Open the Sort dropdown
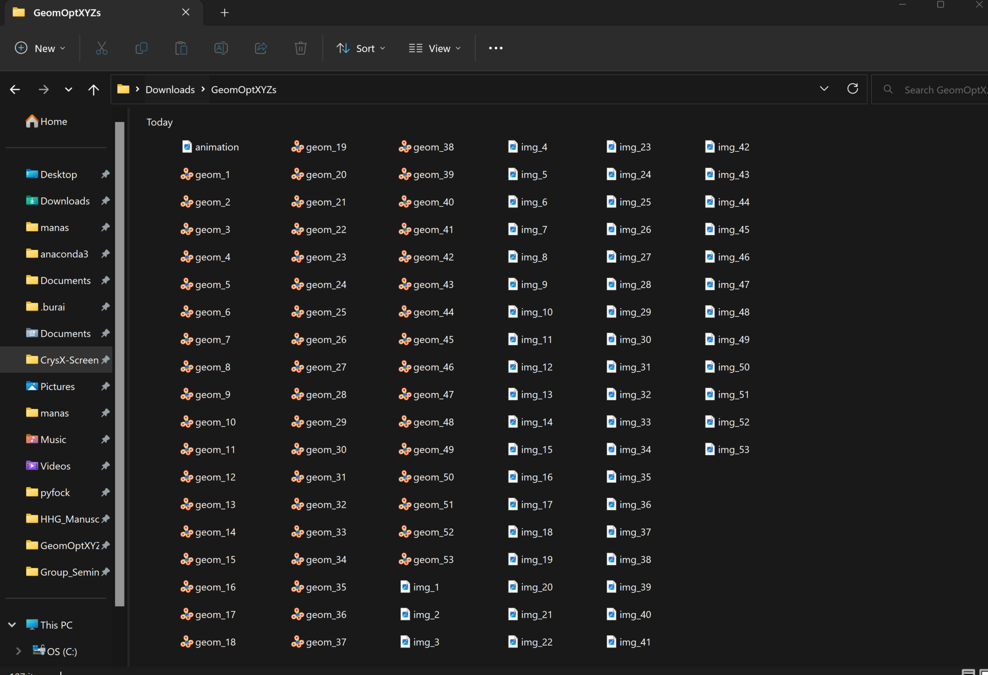Screen dimensions: 988x675 pyautogui.click(x=360, y=48)
